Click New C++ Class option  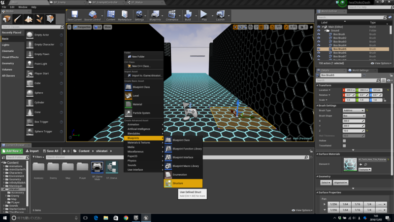(x=144, y=66)
